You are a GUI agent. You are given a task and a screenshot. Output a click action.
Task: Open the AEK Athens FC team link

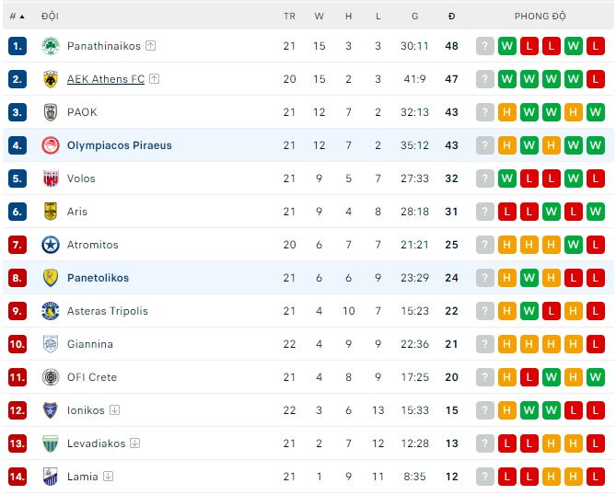coord(106,79)
